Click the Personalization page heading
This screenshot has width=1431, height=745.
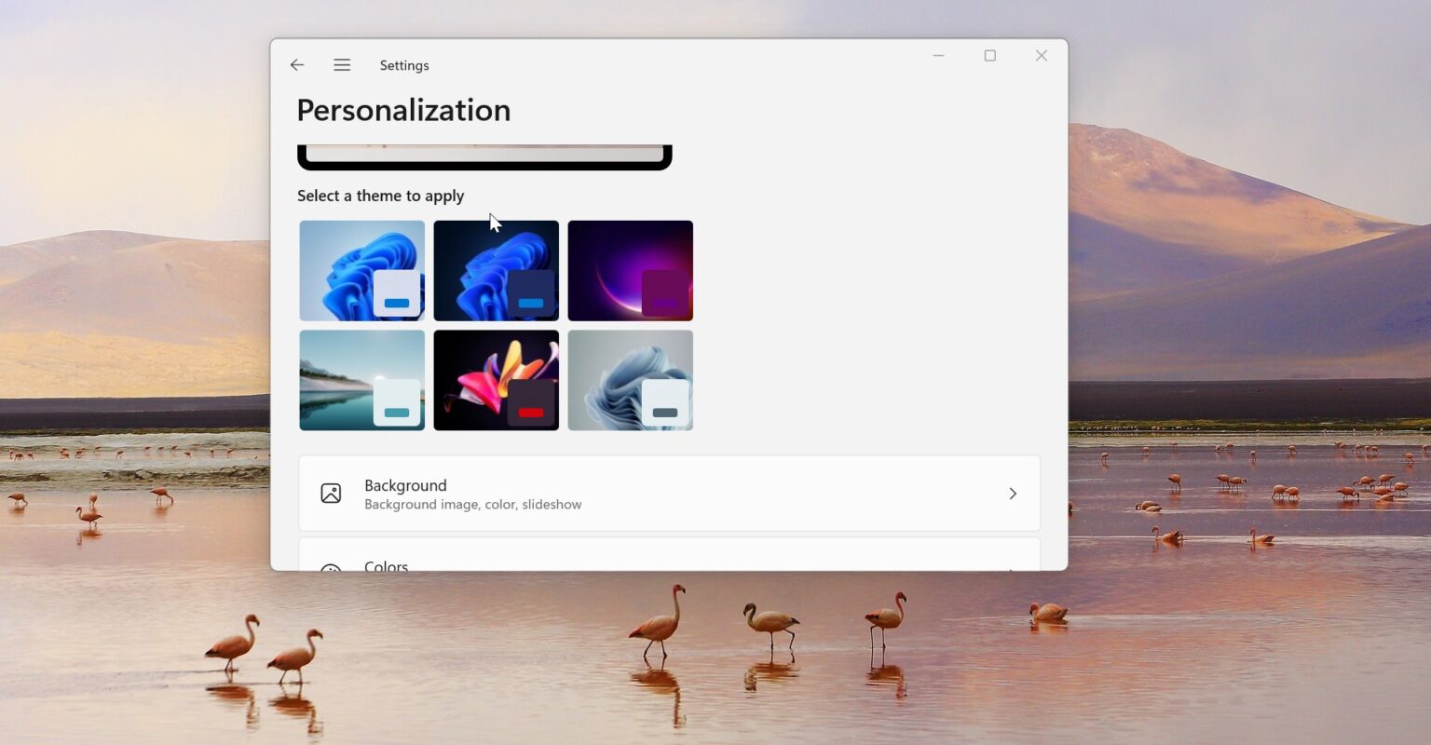tap(403, 110)
